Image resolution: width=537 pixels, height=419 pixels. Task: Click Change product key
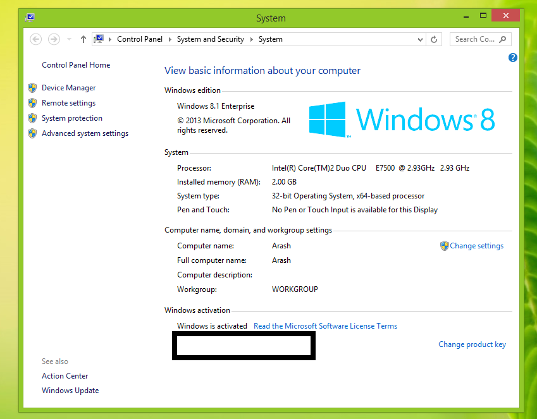472,344
